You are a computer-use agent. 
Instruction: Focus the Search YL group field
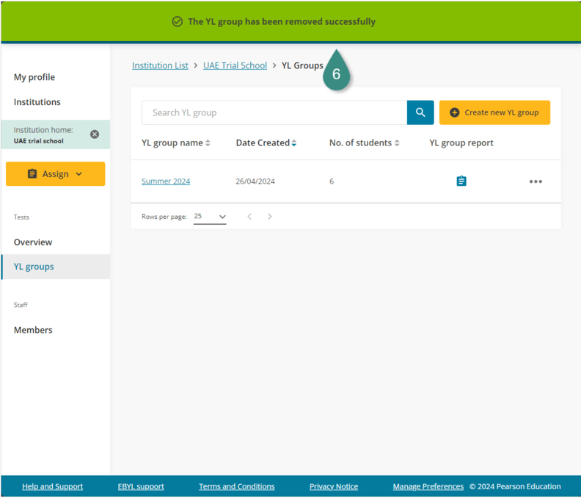coord(274,112)
